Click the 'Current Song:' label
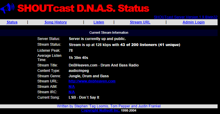Viewport: 220px width, 114px height. (48, 97)
